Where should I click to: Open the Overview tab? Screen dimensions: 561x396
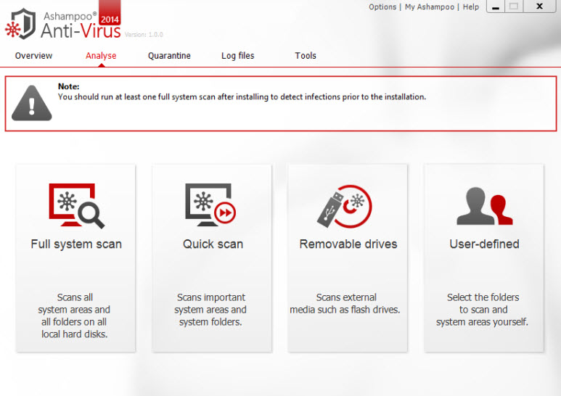[x=33, y=56]
